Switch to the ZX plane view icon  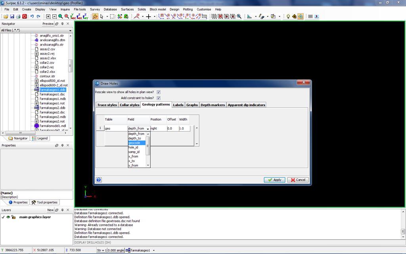tap(79, 16)
